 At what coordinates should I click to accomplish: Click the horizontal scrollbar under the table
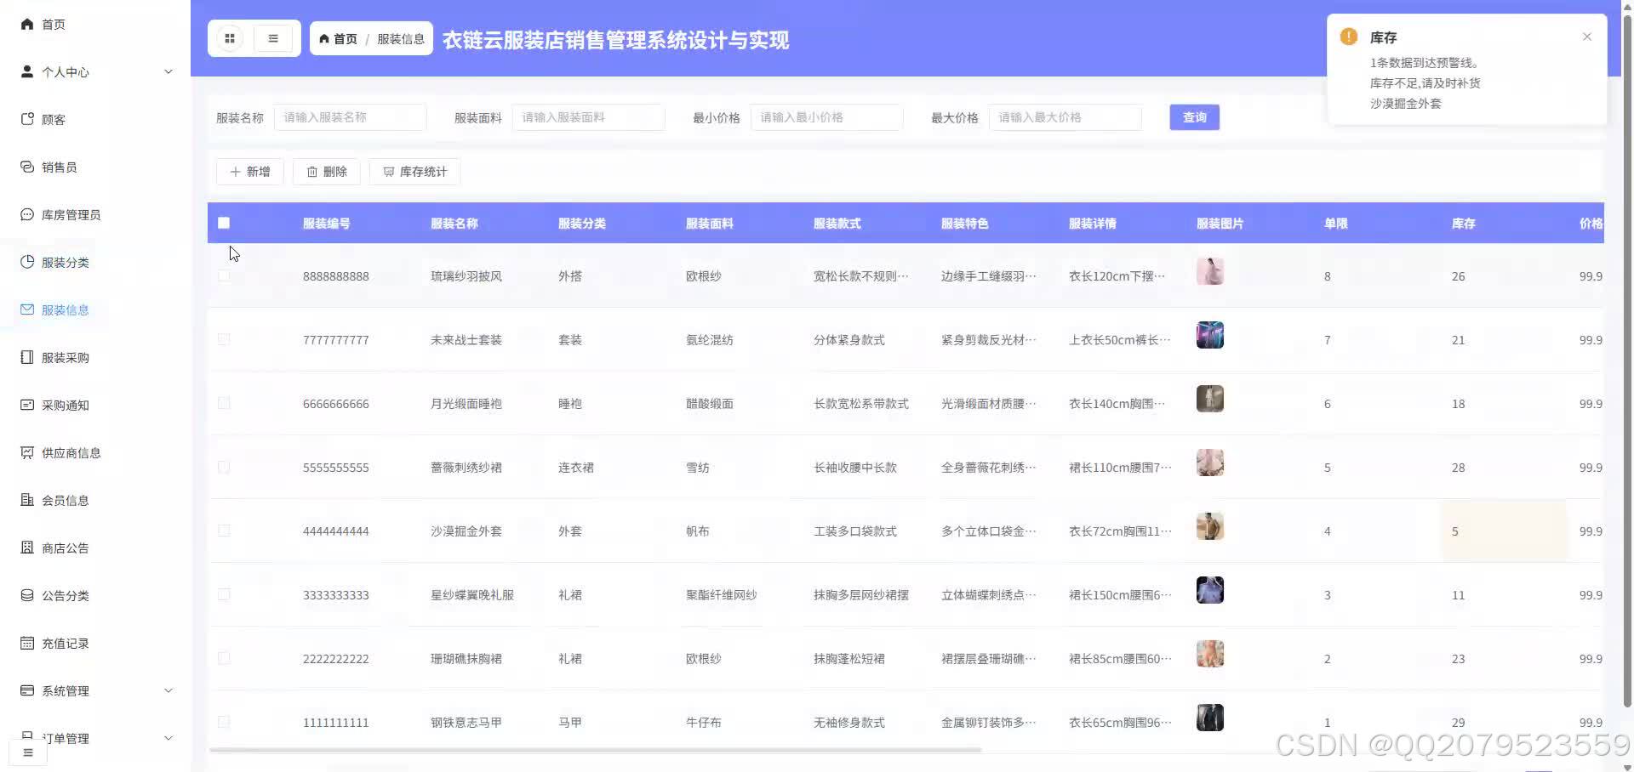click(x=596, y=750)
